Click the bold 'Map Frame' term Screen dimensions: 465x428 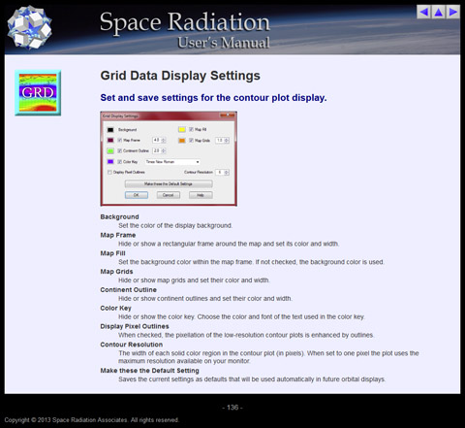pyautogui.click(x=118, y=235)
